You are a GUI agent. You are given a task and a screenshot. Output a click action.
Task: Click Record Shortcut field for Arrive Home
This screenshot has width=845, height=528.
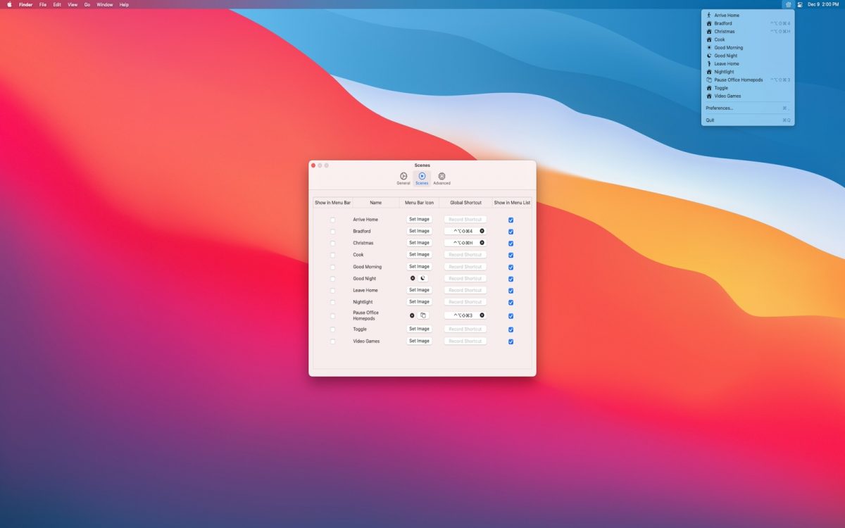465,220
